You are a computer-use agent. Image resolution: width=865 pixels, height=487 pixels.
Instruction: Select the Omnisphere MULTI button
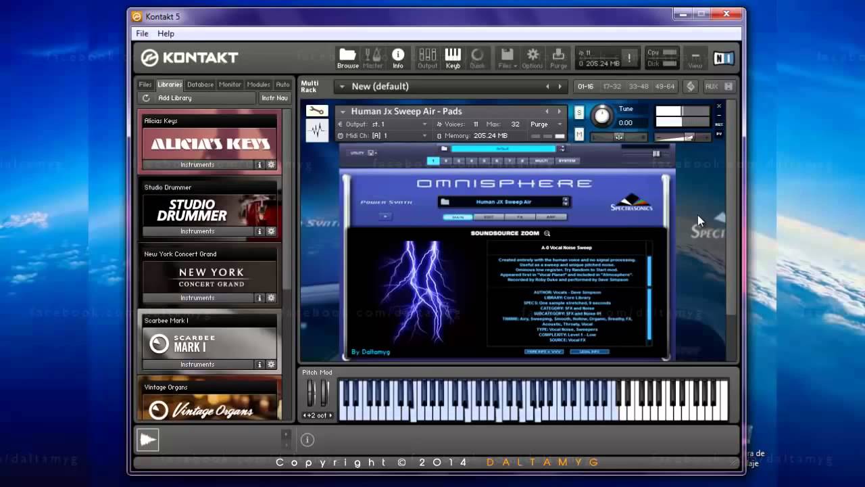pos(541,161)
